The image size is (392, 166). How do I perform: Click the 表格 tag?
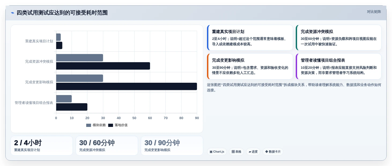pyautogui.click(x=236, y=152)
